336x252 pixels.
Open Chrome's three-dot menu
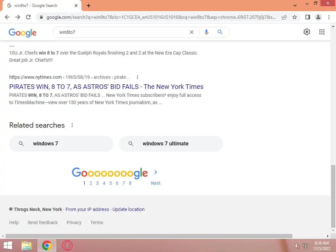pos(329,17)
